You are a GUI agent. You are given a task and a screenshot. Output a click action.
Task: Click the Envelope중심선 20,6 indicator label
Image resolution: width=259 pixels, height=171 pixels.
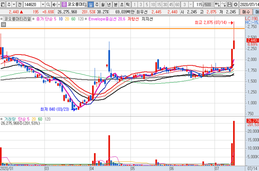(107, 19)
